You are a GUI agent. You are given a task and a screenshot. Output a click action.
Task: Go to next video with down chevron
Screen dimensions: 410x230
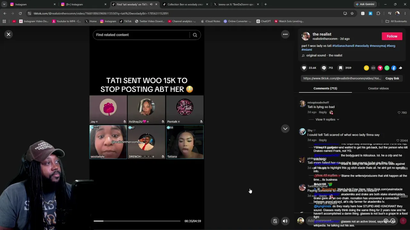click(x=285, y=128)
